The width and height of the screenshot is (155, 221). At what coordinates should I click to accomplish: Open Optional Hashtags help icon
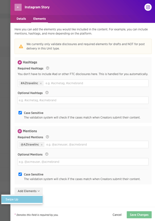47,93
